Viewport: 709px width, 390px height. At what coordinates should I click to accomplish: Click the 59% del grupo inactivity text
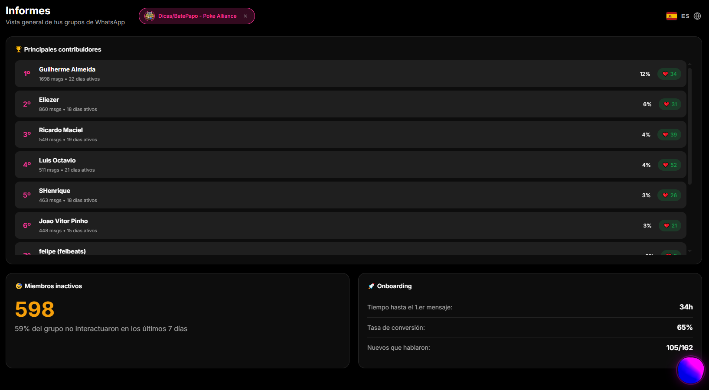point(101,329)
